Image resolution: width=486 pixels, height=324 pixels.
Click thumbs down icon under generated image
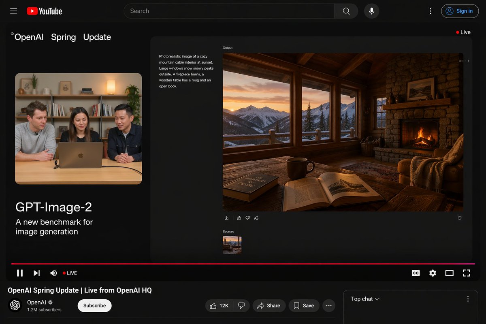[x=248, y=218]
